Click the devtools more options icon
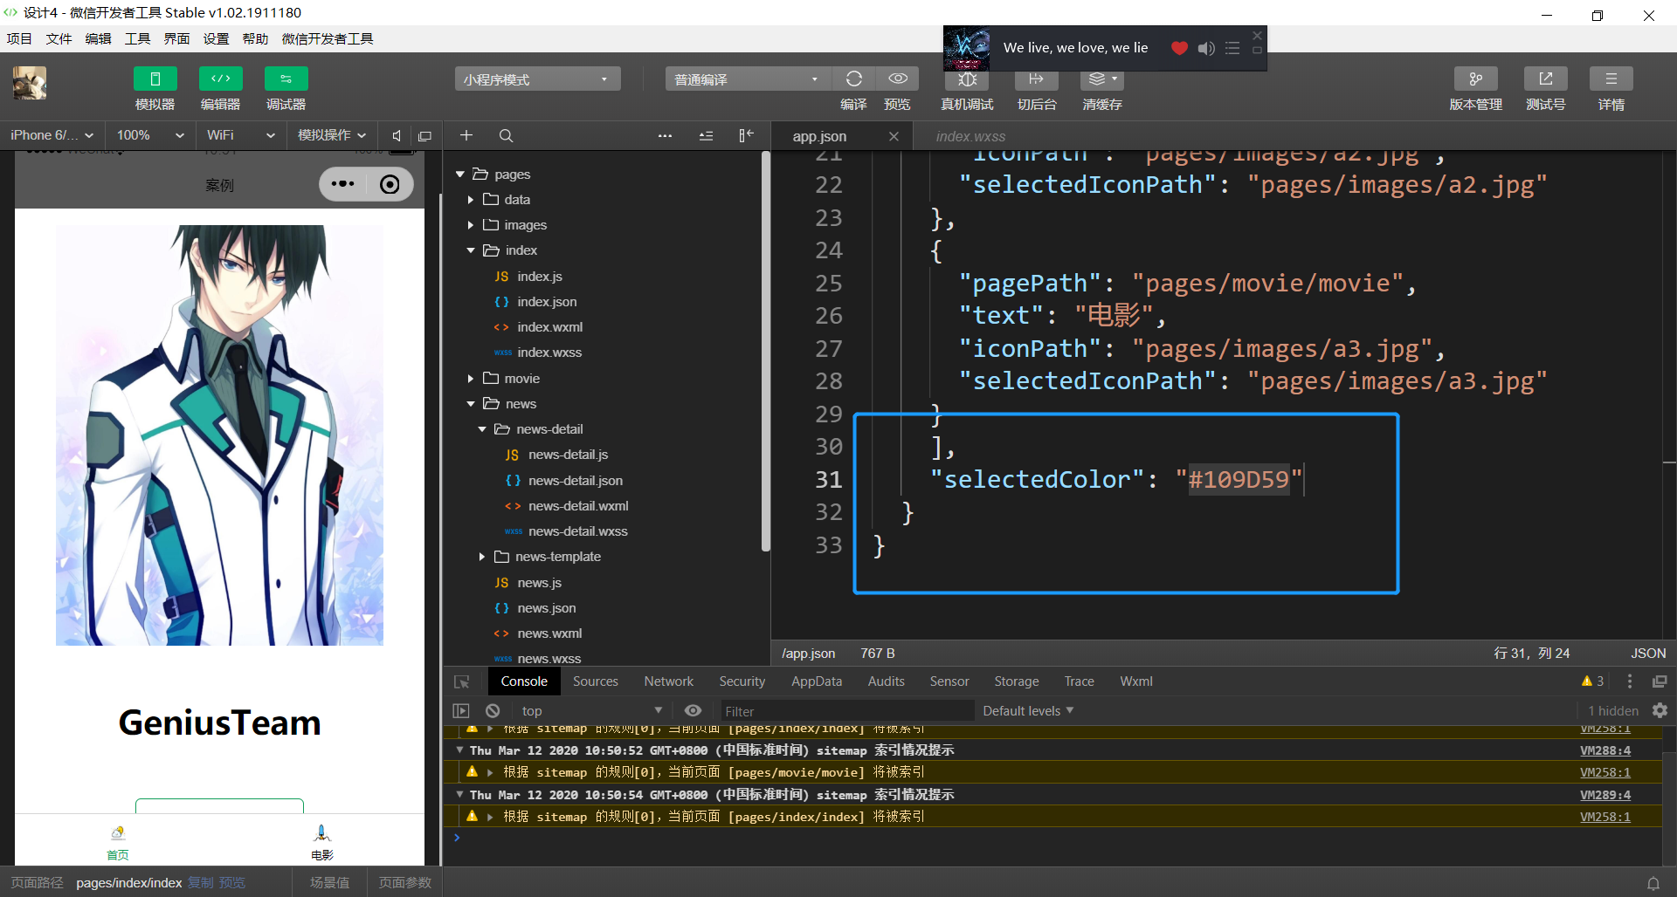This screenshot has height=897, width=1677. coord(1629,681)
